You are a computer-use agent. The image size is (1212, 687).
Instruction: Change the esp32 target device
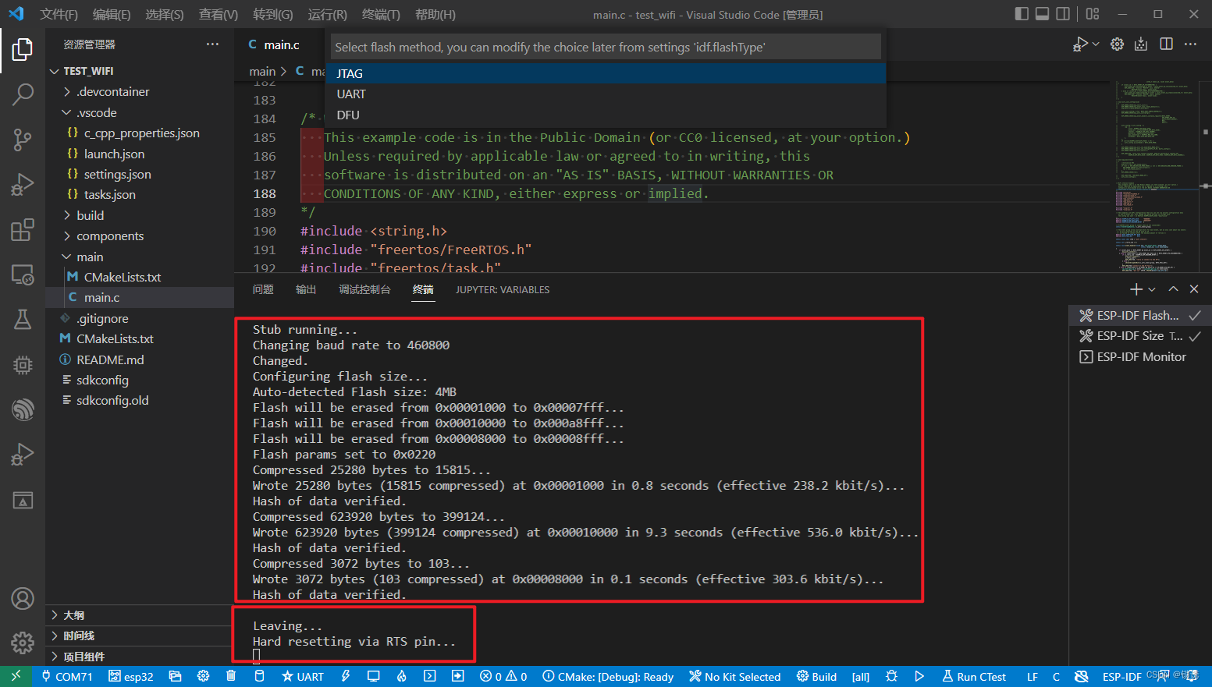click(131, 676)
